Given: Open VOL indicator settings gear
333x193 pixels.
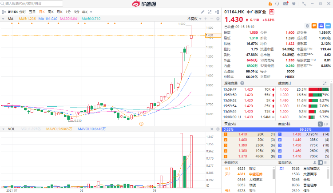Looking at the screenshot, I should 218,129.
